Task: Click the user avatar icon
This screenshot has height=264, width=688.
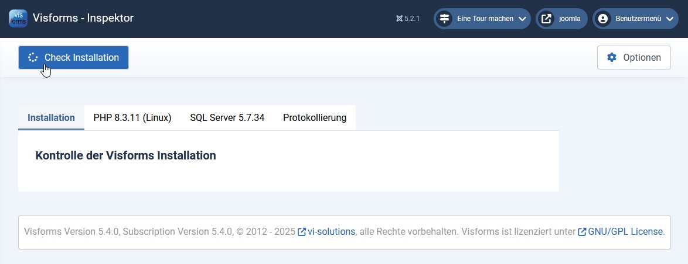Action: pos(602,19)
